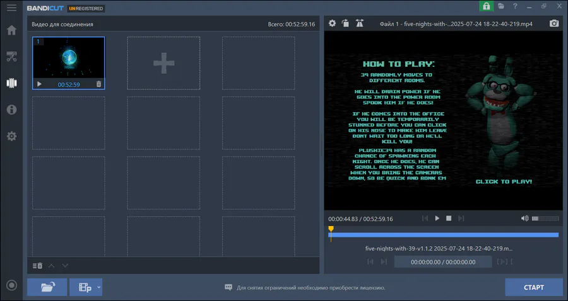Click the START button
Image resolution: width=568 pixels, height=301 pixels.
pyautogui.click(x=533, y=287)
